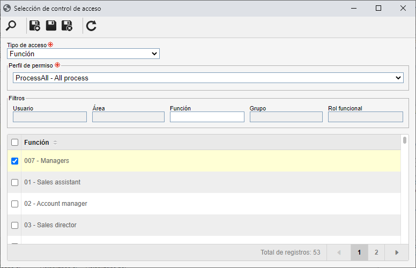Click the Función filter text field

(x=207, y=117)
